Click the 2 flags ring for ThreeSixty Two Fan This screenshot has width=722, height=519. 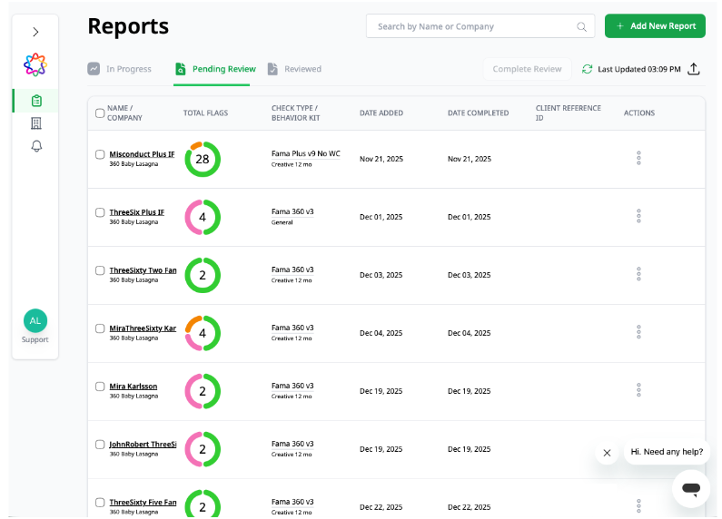pyautogui.click(x=203, y=275)
